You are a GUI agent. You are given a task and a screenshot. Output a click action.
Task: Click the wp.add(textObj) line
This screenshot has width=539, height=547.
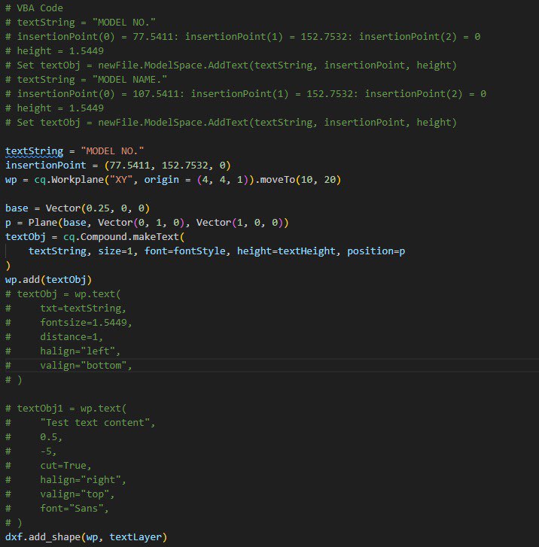[48, 280]
